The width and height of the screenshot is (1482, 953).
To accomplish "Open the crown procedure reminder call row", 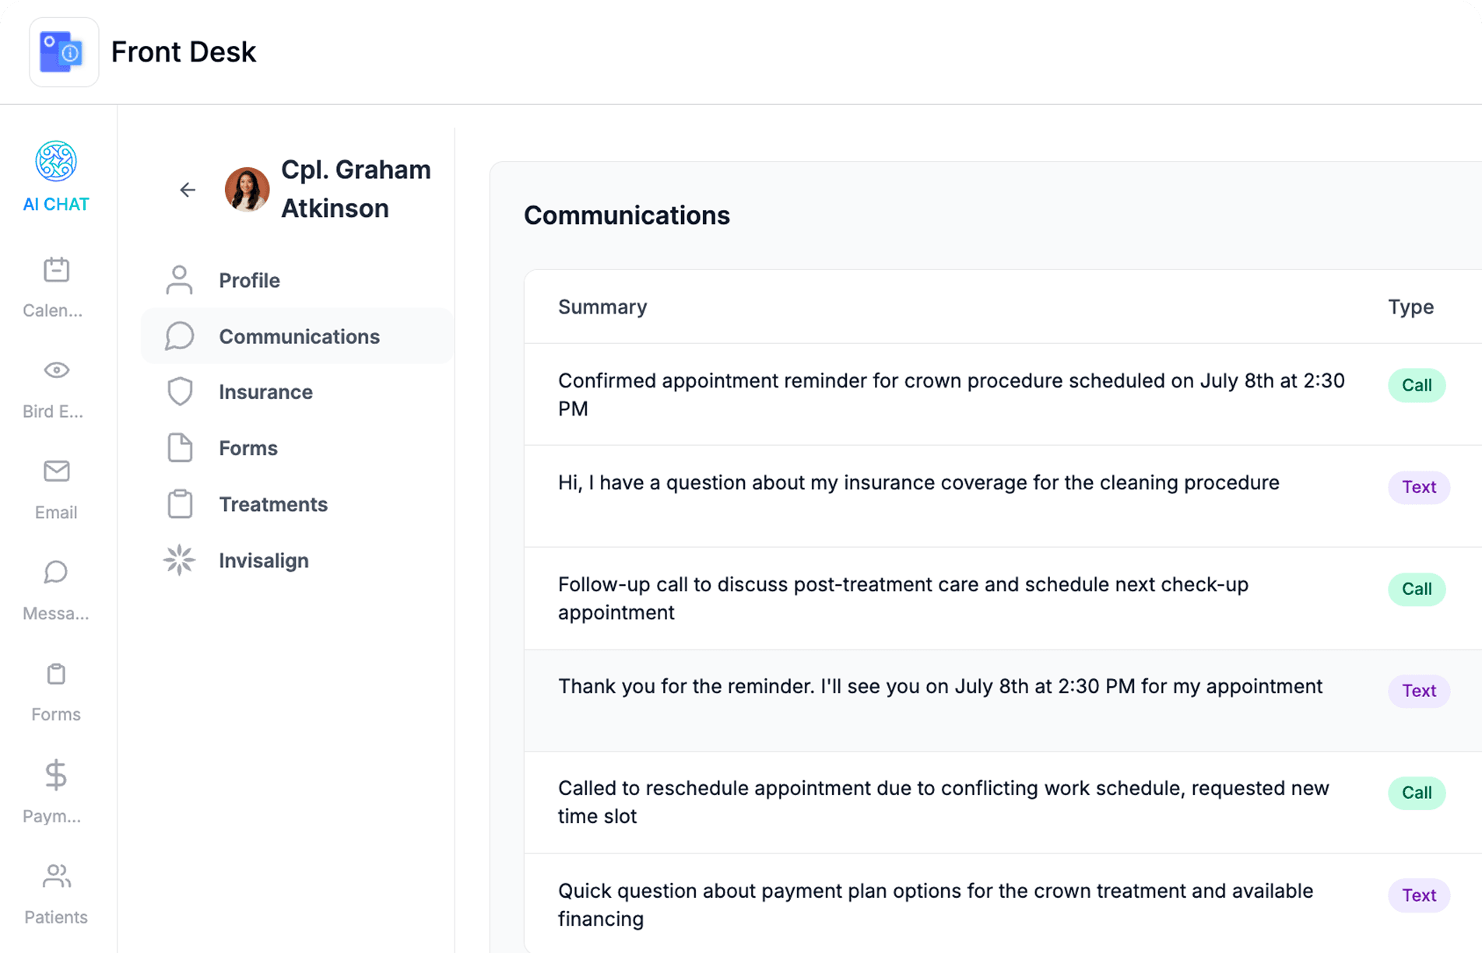I will tap(951, 394).
